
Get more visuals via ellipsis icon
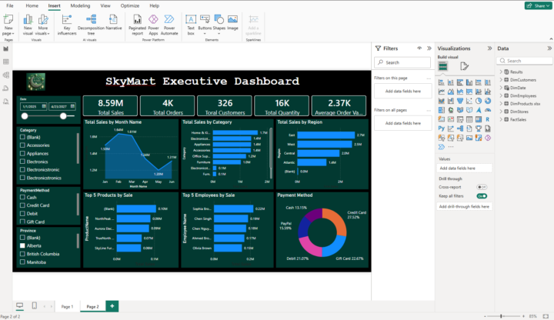click(451, 147)
